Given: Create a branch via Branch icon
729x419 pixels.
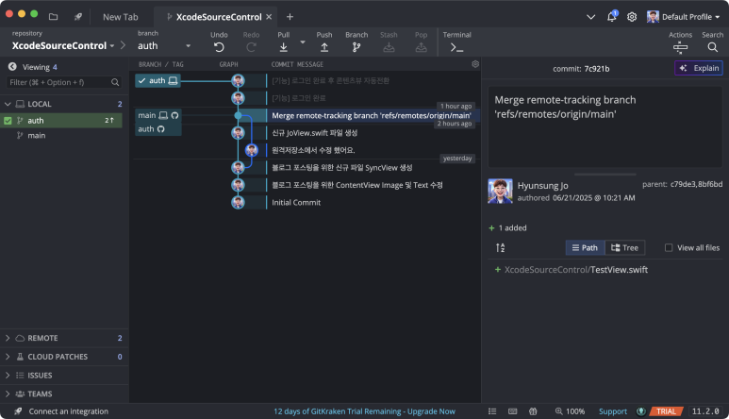Looking at the screenshot, I should [x=356, y=47].
